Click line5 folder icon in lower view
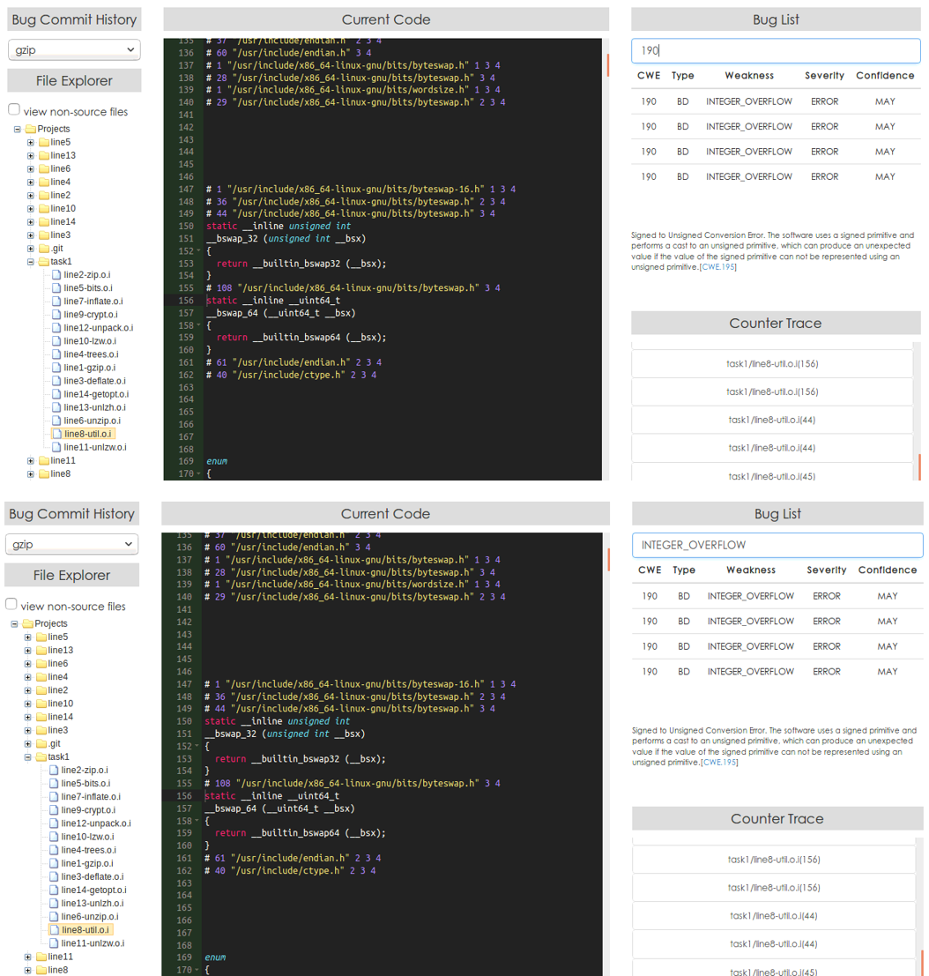The image size is (929, 976). tap(41, 637)
